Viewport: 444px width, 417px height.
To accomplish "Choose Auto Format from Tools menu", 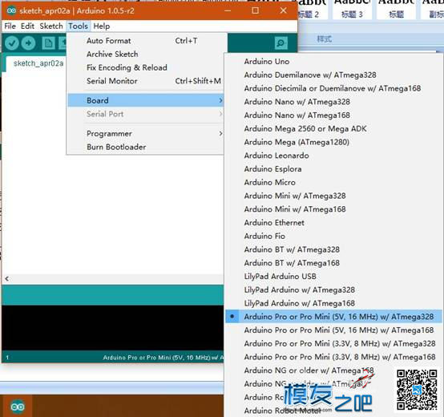I will [147, 41].
